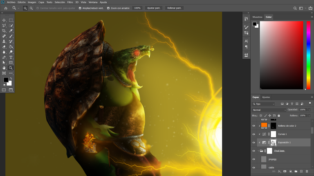Toggle Quick Mask mode

pyautogui.click(x=4, y=90)
